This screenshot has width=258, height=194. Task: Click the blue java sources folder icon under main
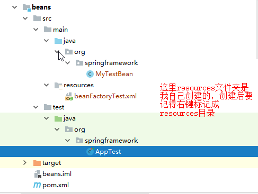click(x=58, y=41)
